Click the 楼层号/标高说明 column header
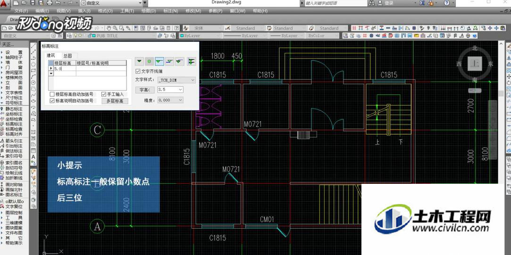The height and width of the screenshot is (255, 511). pos(101,63)
